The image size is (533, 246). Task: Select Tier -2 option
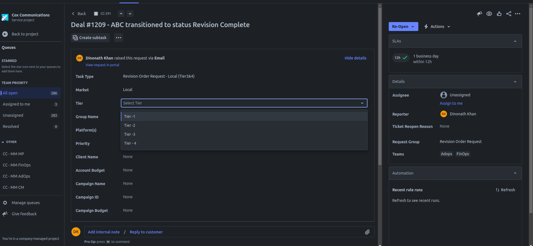click(244, 125)
